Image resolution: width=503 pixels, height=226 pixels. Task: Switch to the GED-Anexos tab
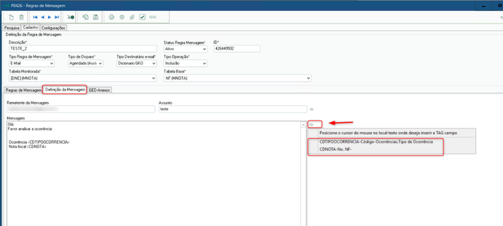pos(99,90)
